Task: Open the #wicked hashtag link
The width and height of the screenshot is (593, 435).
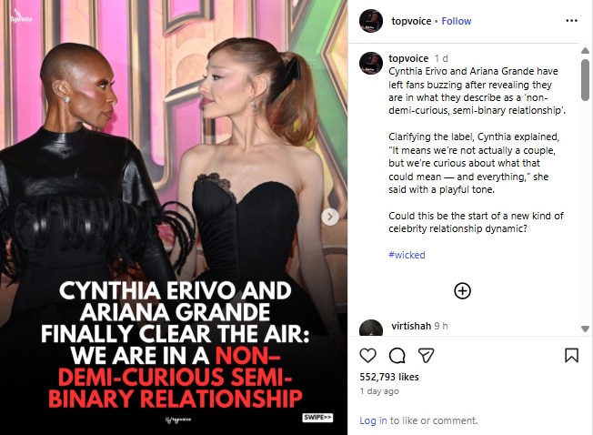Action: [x=407, y=255]
